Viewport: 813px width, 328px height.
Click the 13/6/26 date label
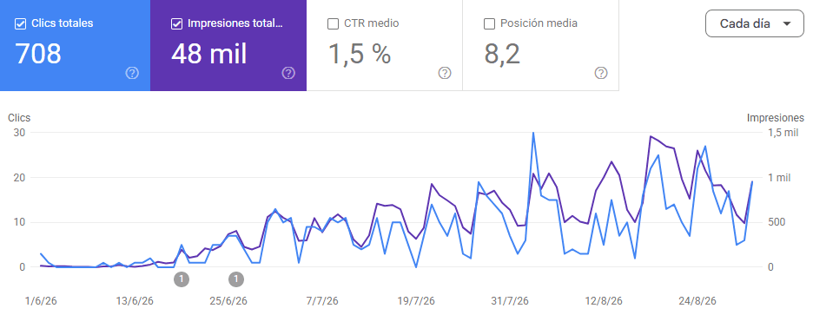[135, 301]
